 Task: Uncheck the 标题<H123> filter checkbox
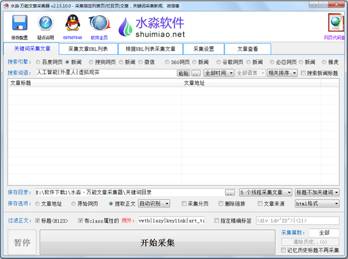(38, 220)
